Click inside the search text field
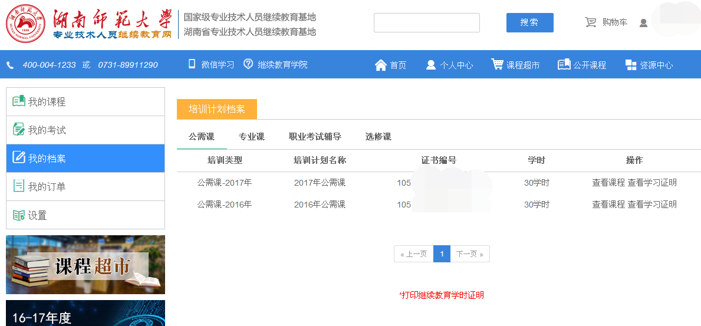The height and width of the screenshot is (326, 701). click(x=426, y=22)
